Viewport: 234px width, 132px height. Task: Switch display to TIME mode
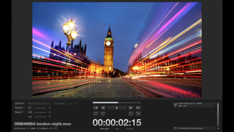[117, 129]
